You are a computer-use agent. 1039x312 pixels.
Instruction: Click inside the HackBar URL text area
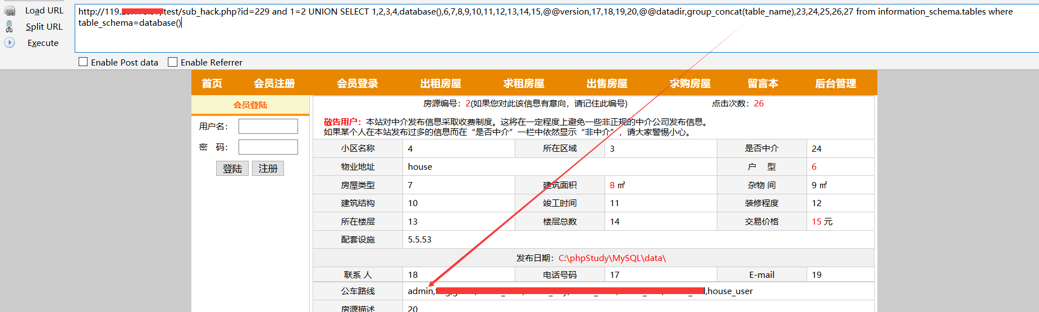click(x=556, y=29)
